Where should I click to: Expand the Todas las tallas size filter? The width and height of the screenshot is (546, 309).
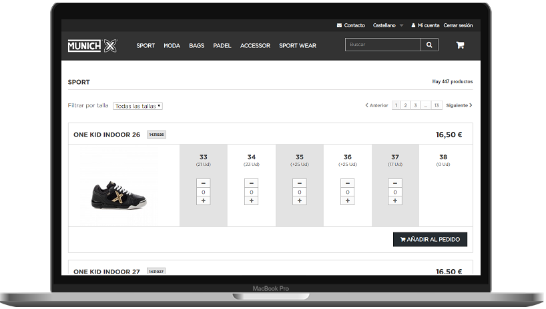point(138,106)
